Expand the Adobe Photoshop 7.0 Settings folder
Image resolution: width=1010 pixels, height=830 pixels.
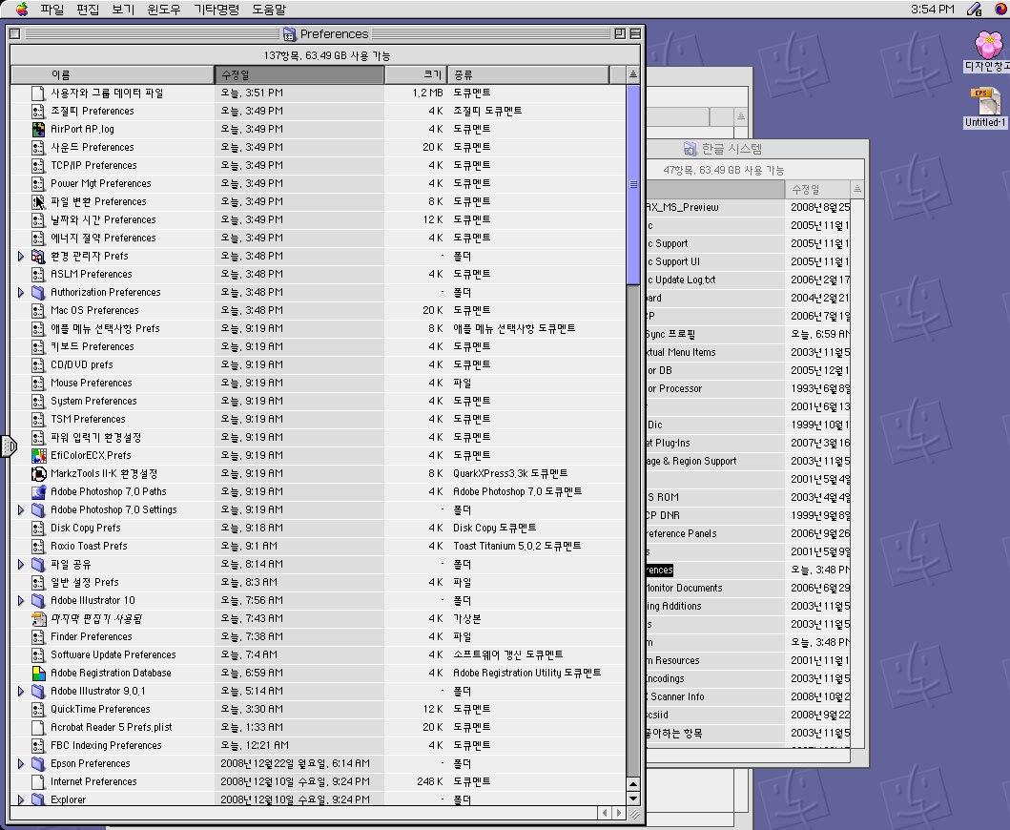pos(21,509)
